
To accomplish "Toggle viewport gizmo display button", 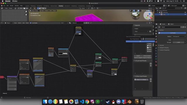I will click(134, 11).
